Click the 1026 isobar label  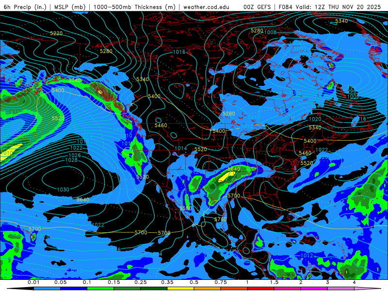click(x=75, y=155)
